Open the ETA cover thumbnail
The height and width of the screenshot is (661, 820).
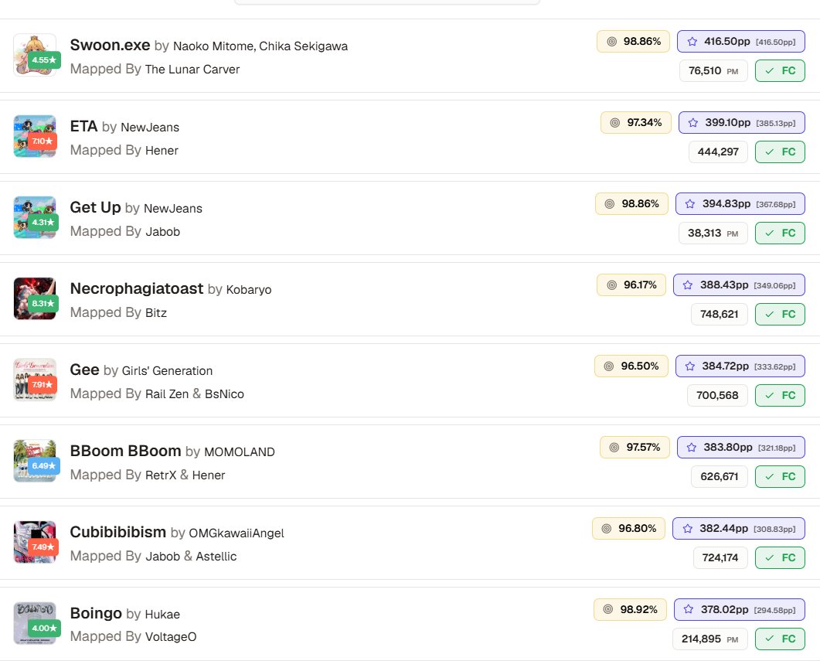(35, 136)
